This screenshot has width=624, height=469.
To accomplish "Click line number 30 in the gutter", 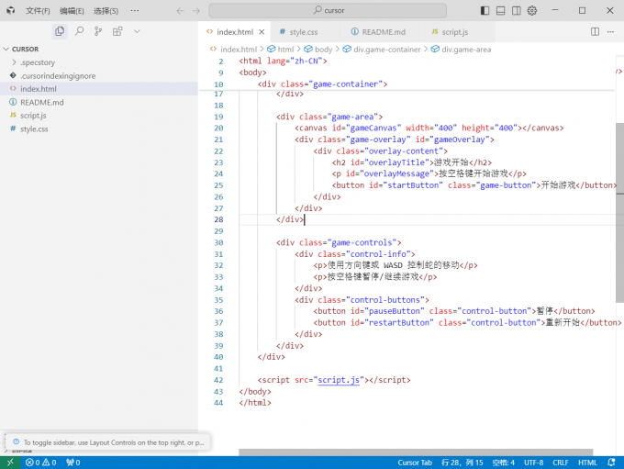I will (218, 242).
